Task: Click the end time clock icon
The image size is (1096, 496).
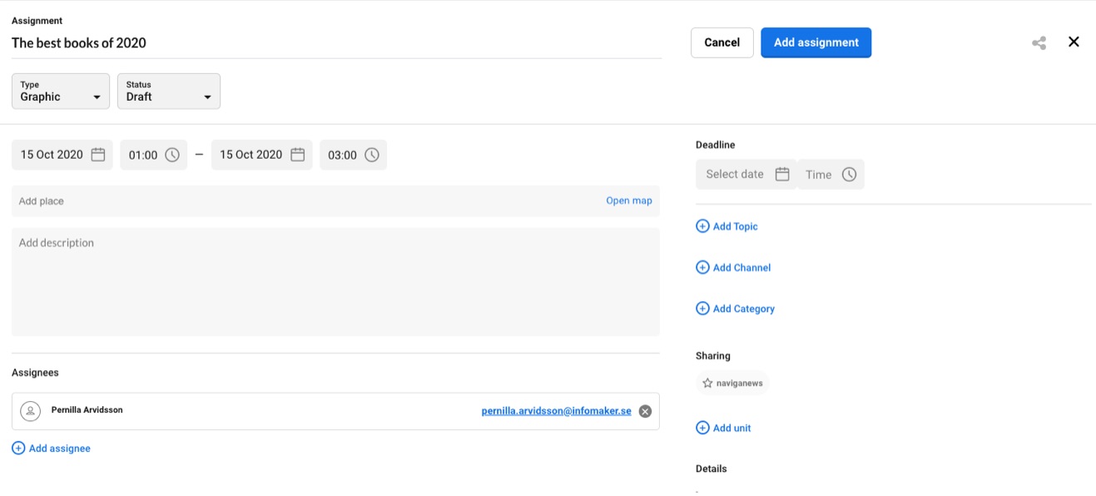Action: tap(372, 155)
